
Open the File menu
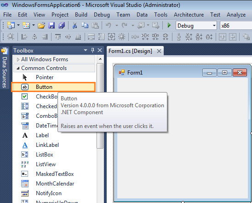tap(7, 15)
